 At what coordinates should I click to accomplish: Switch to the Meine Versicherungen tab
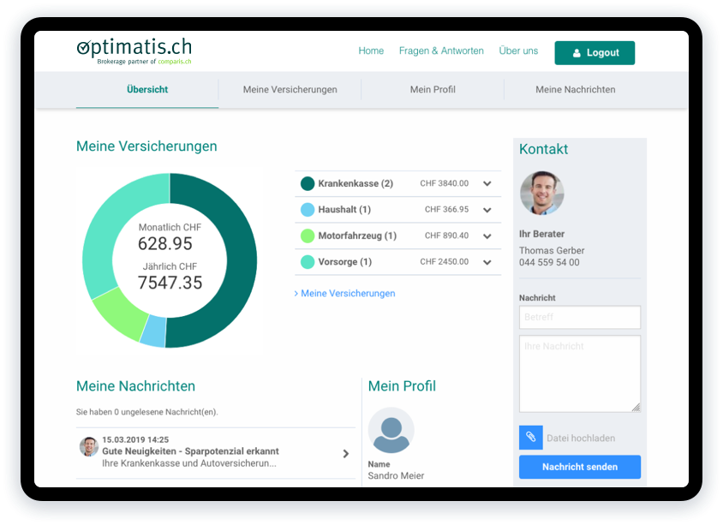[290, 90]
